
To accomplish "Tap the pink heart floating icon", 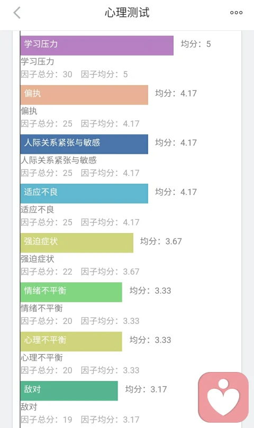I will click(223, 397).
